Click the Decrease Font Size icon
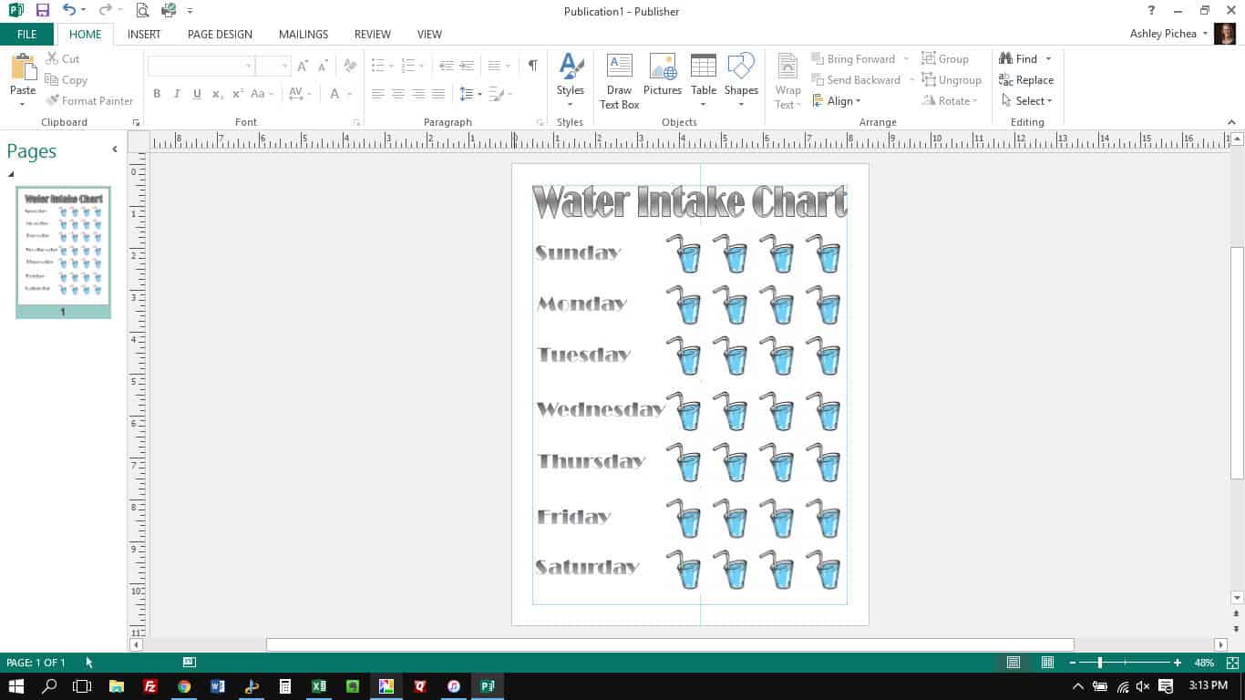This screenshot has height=700, width=1245. point(323,66)
